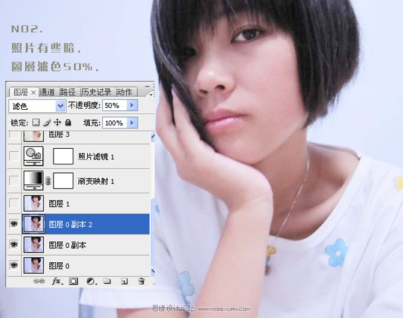Screen dimensions: 403x318
Task: Open the layers panel options menu
Action: [x=152, y=94]
